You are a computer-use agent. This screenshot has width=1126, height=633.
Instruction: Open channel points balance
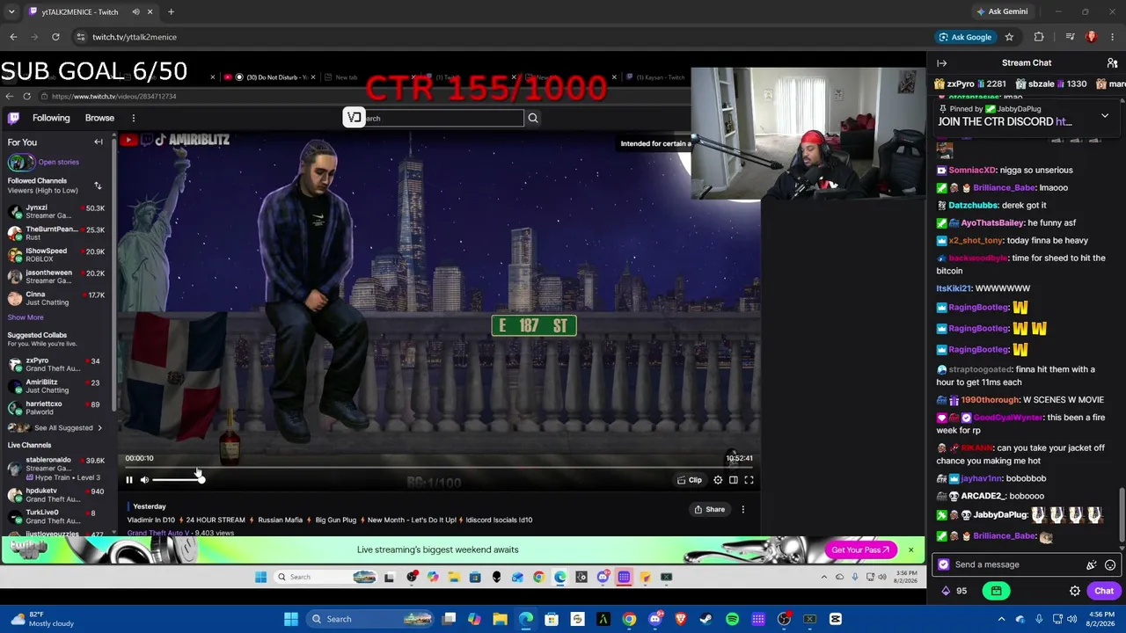[954, 591]
